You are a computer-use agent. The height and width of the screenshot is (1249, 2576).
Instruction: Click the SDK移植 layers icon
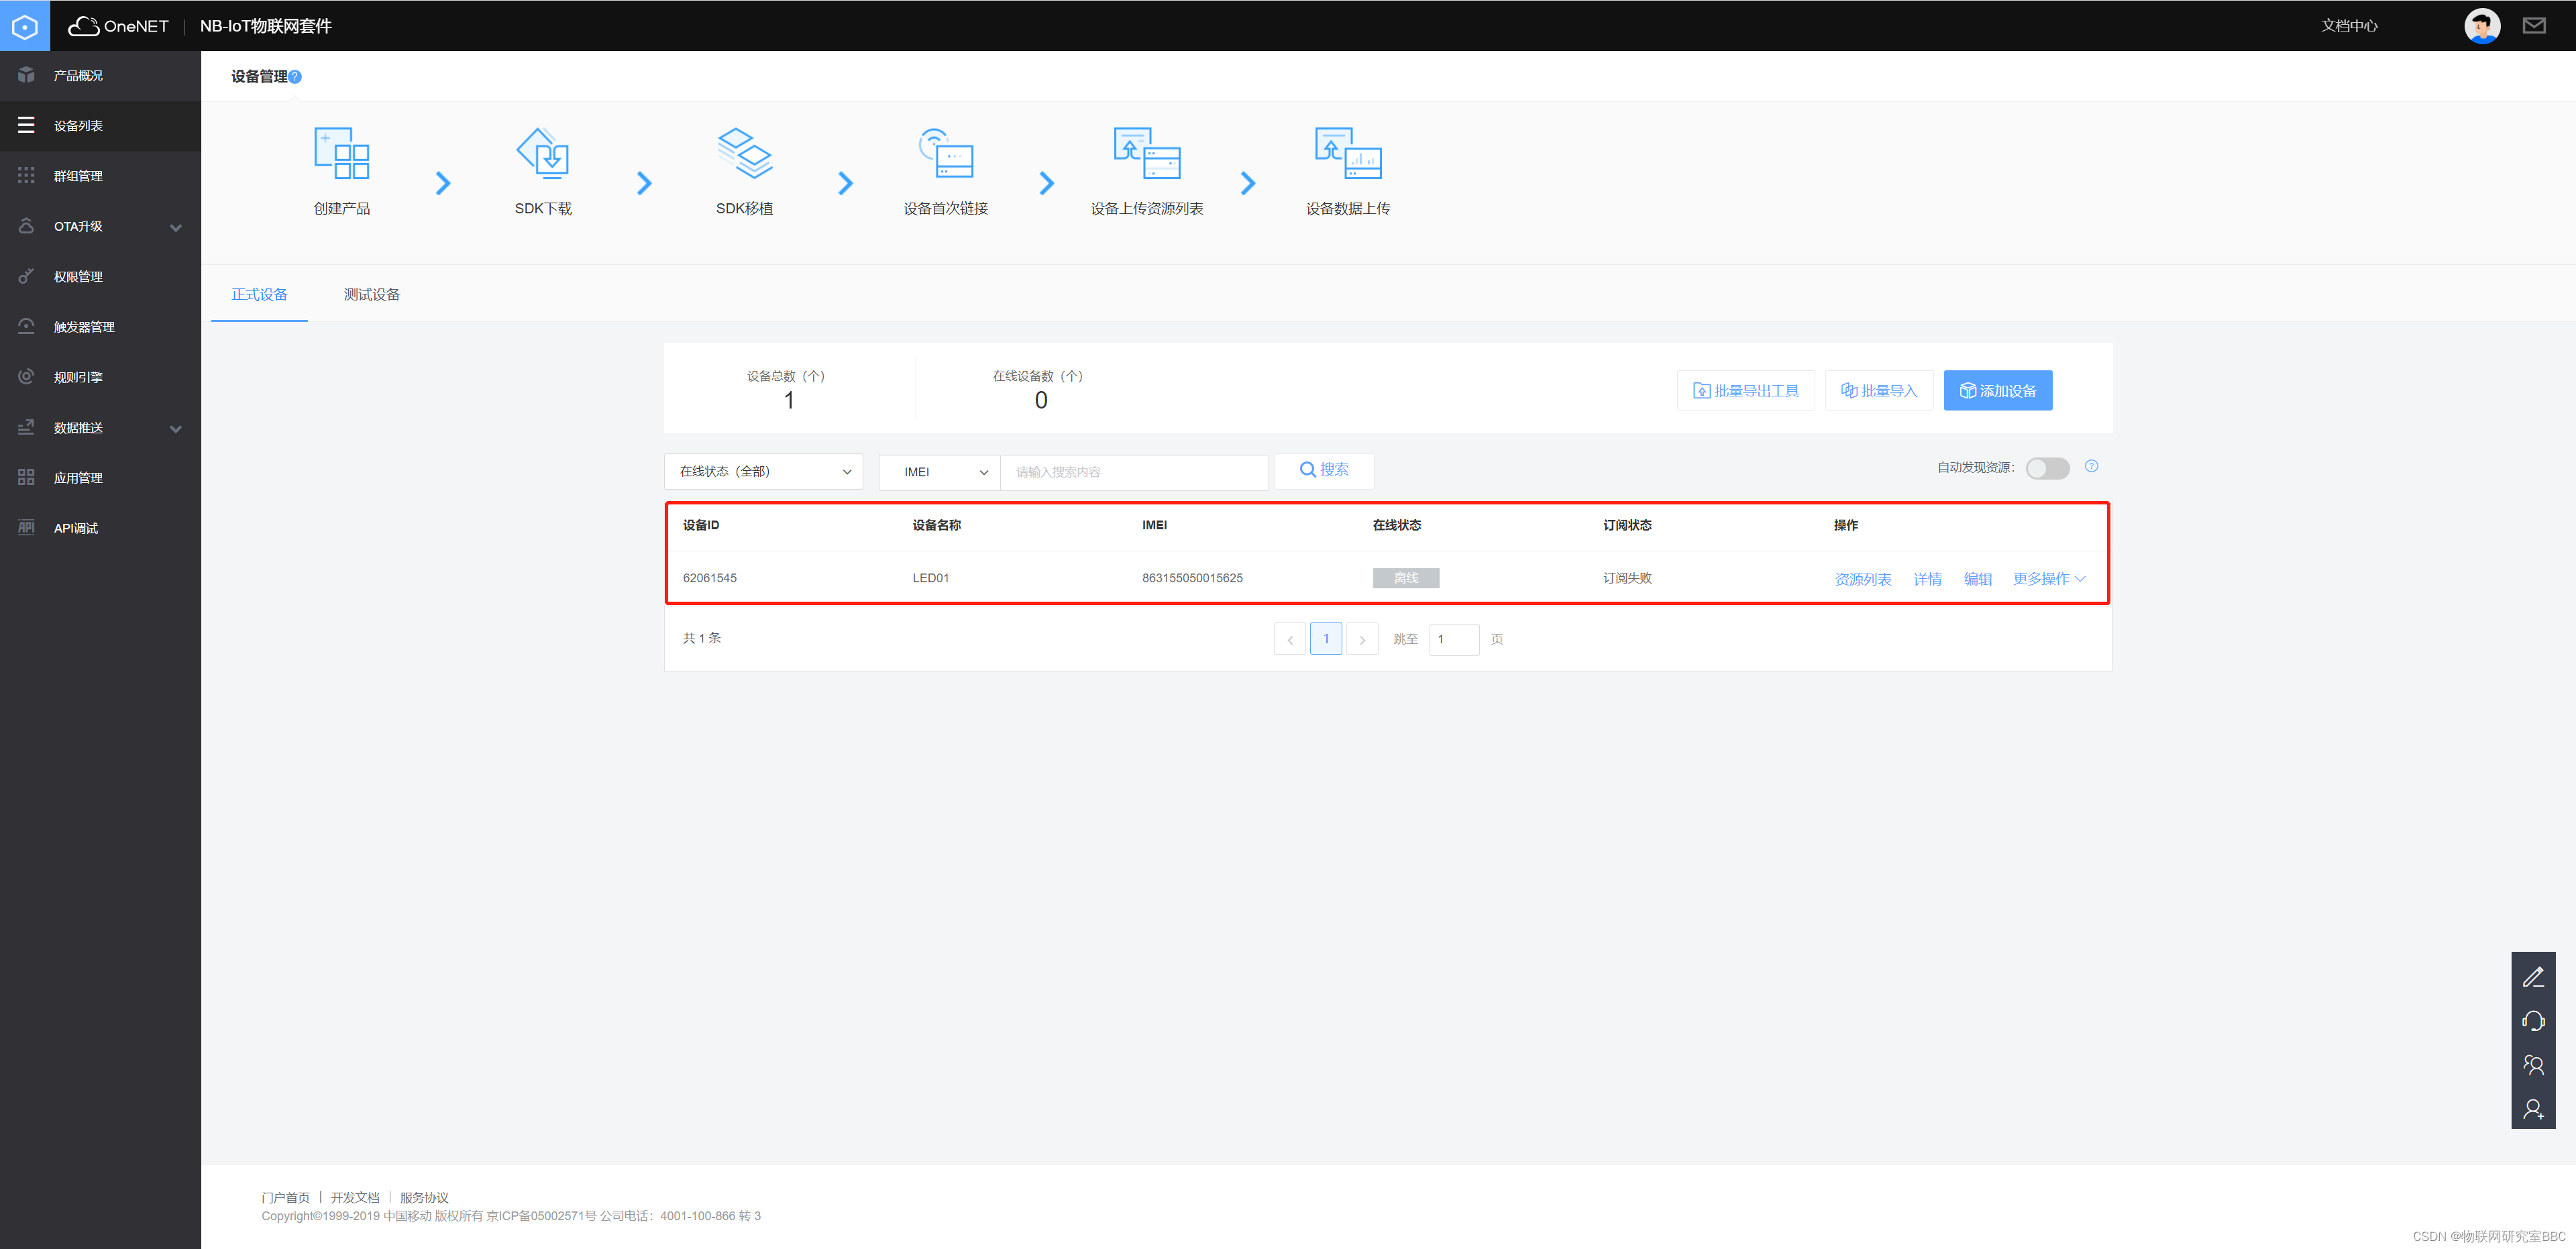(x=744, y=153)
